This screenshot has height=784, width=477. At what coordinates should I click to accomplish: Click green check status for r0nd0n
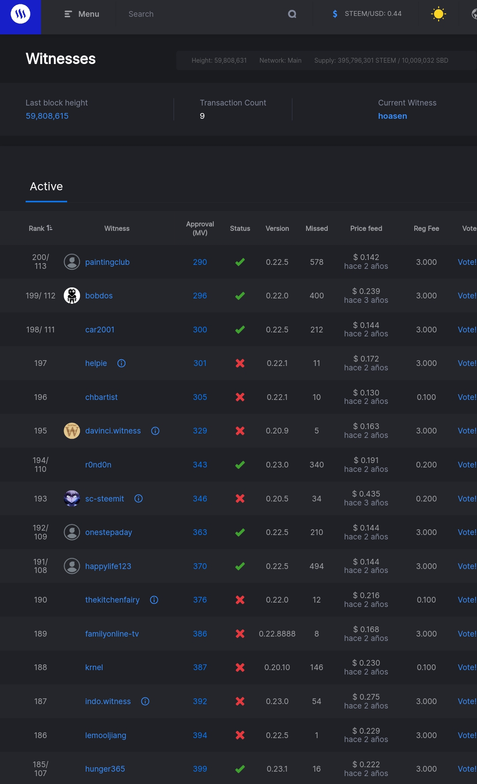240,465
